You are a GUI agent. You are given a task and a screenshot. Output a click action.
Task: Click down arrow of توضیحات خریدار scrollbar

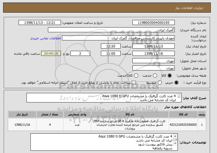click(x=175, y=143)
